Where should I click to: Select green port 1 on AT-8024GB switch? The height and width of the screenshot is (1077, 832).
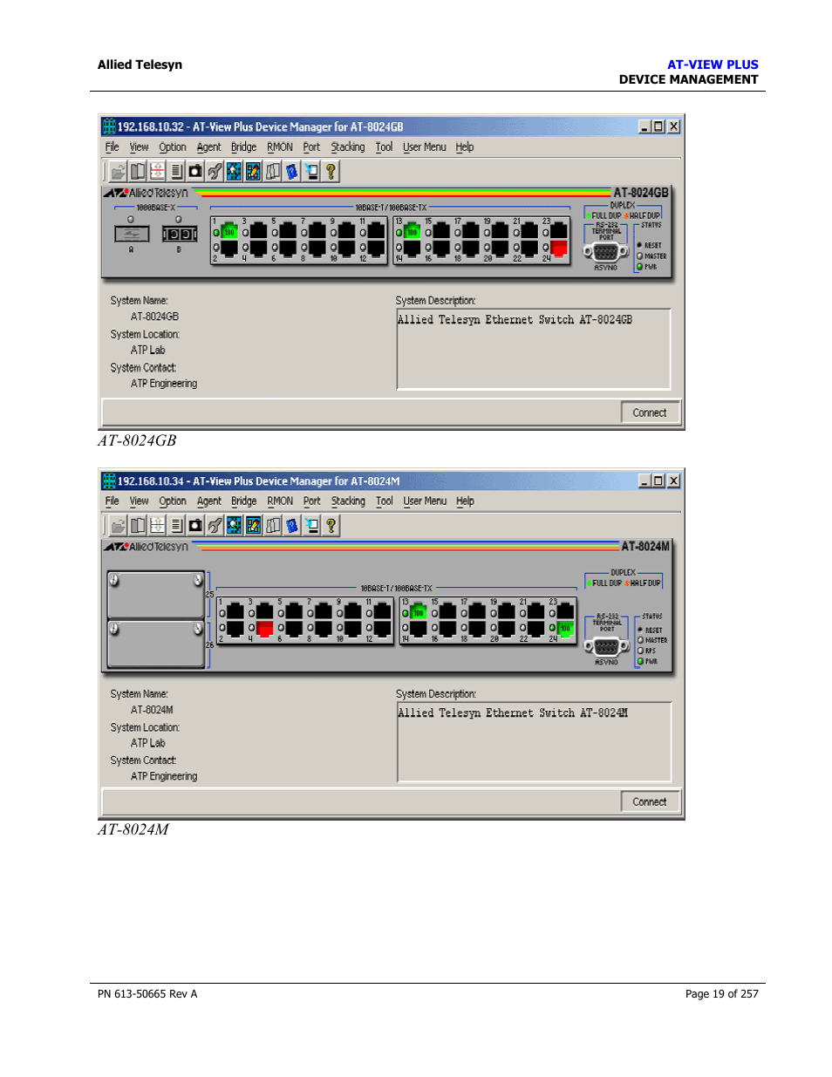tap(229, 231)
